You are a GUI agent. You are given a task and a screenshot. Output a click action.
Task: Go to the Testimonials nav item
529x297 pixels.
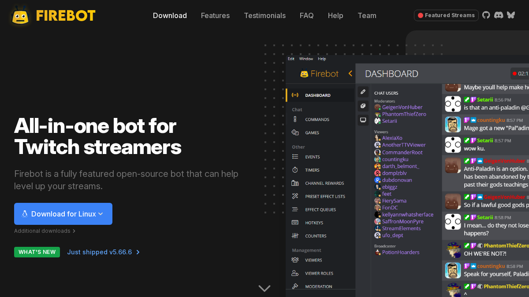264,15
